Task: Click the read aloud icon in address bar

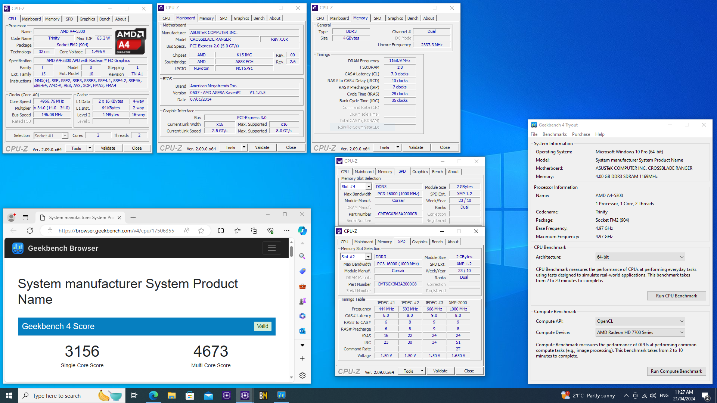Action: click(x=186, y=231)
